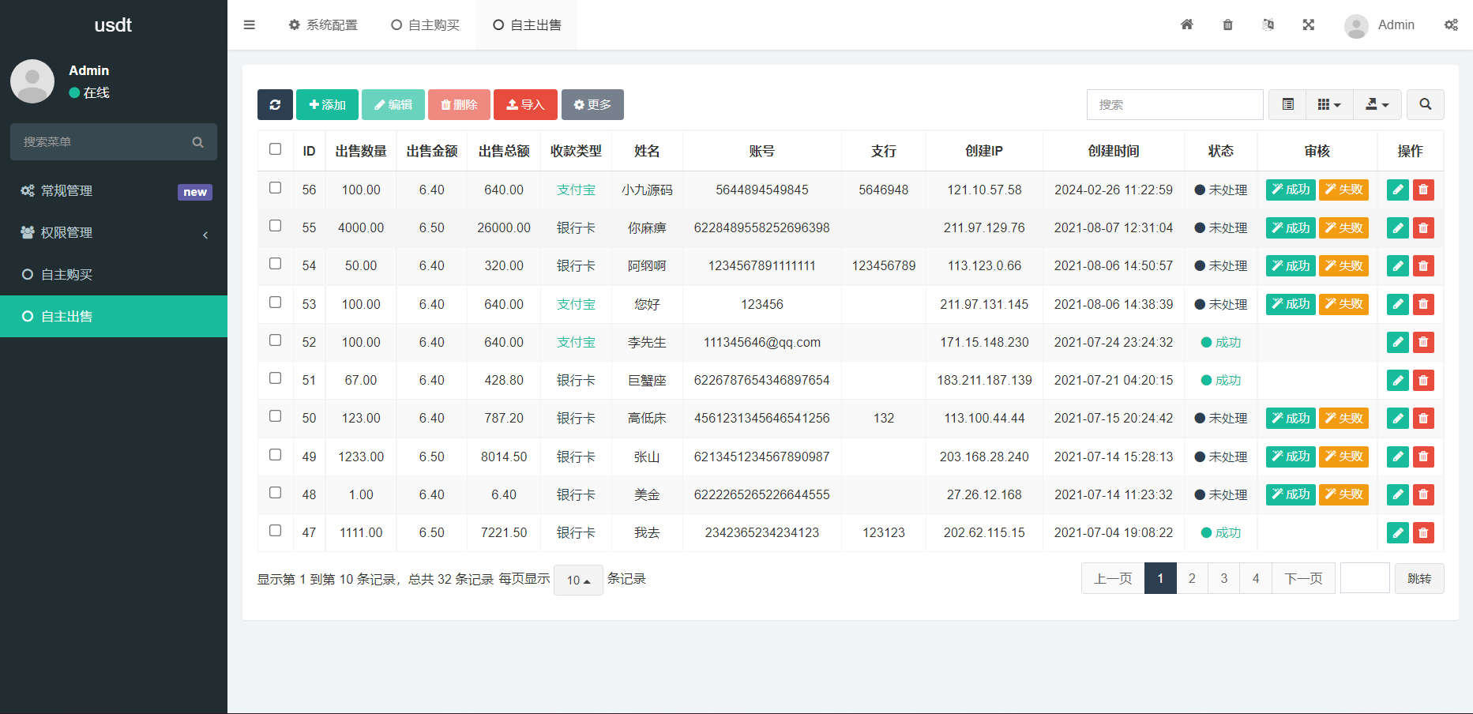
Task: Open the 更多 more actions dropdown
Action: (592, 104)
